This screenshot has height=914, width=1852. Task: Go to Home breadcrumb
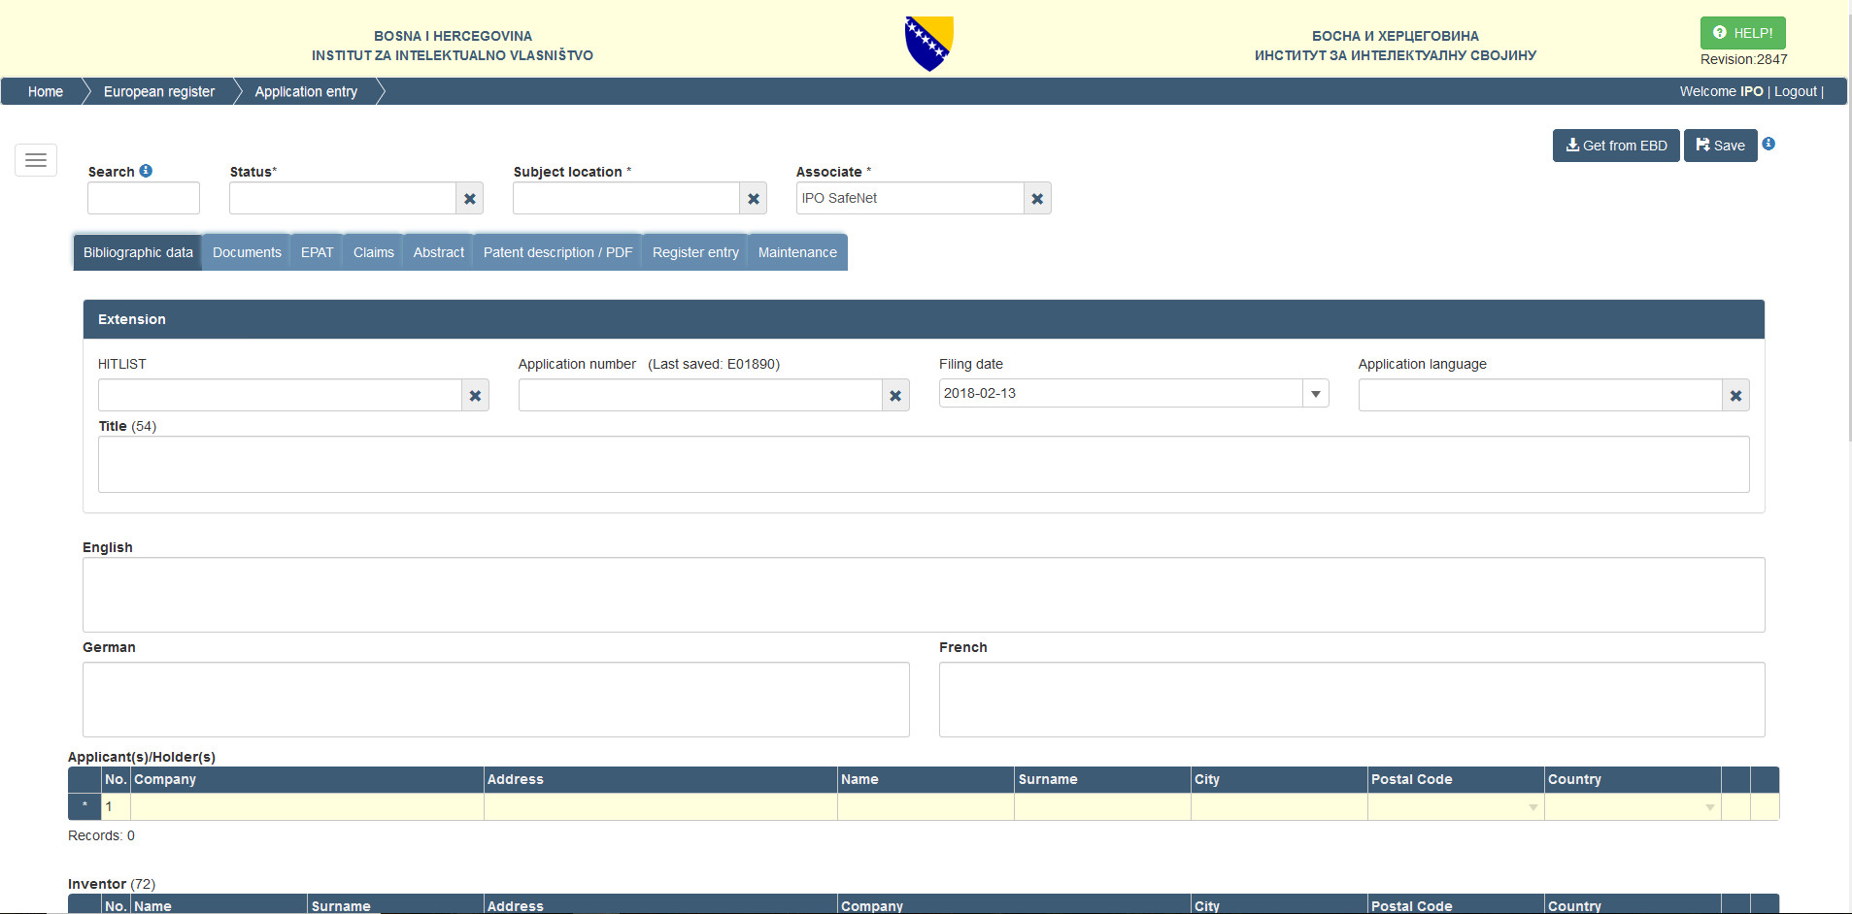click(x=46, y=91)
